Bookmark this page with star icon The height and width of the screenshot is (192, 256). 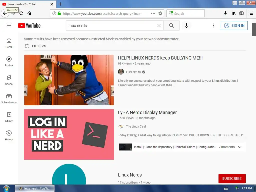pos(160,13)
